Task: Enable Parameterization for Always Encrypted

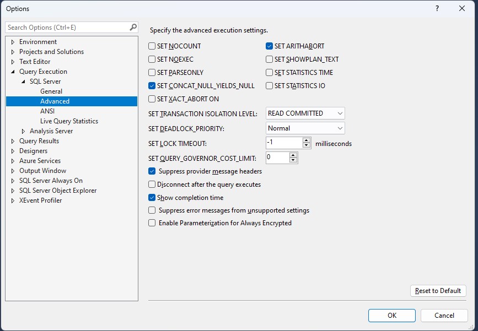Action: (x=152, y=223)
